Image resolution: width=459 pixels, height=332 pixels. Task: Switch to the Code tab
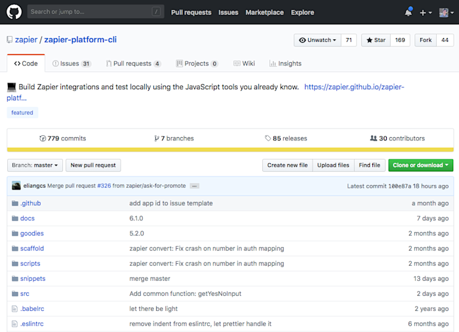[x=26, y=63]
